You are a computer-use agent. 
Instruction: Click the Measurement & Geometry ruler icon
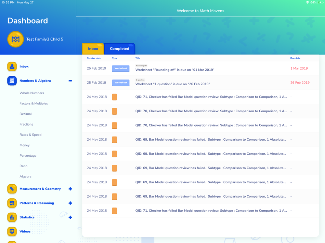click(x=12, y=189)
